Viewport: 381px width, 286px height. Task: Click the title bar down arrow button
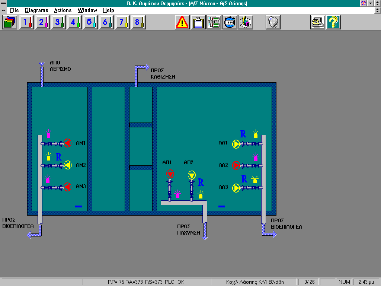(370, 3)
